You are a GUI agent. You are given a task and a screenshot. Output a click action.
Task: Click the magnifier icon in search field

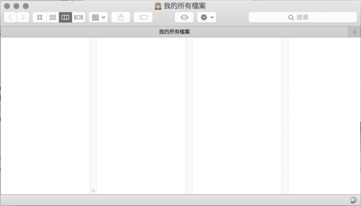291,18
